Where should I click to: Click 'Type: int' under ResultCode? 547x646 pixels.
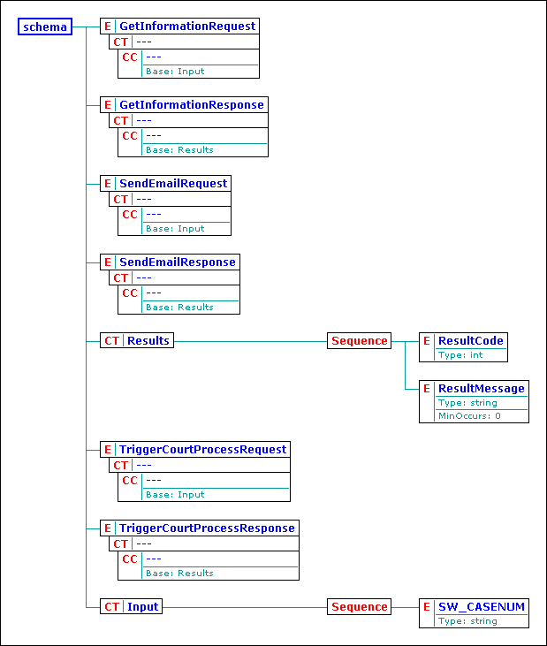coord(460,355)
